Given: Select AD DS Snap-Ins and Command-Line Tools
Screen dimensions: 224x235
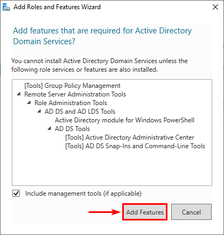Looking at the screenshot, I should (135, 146).
